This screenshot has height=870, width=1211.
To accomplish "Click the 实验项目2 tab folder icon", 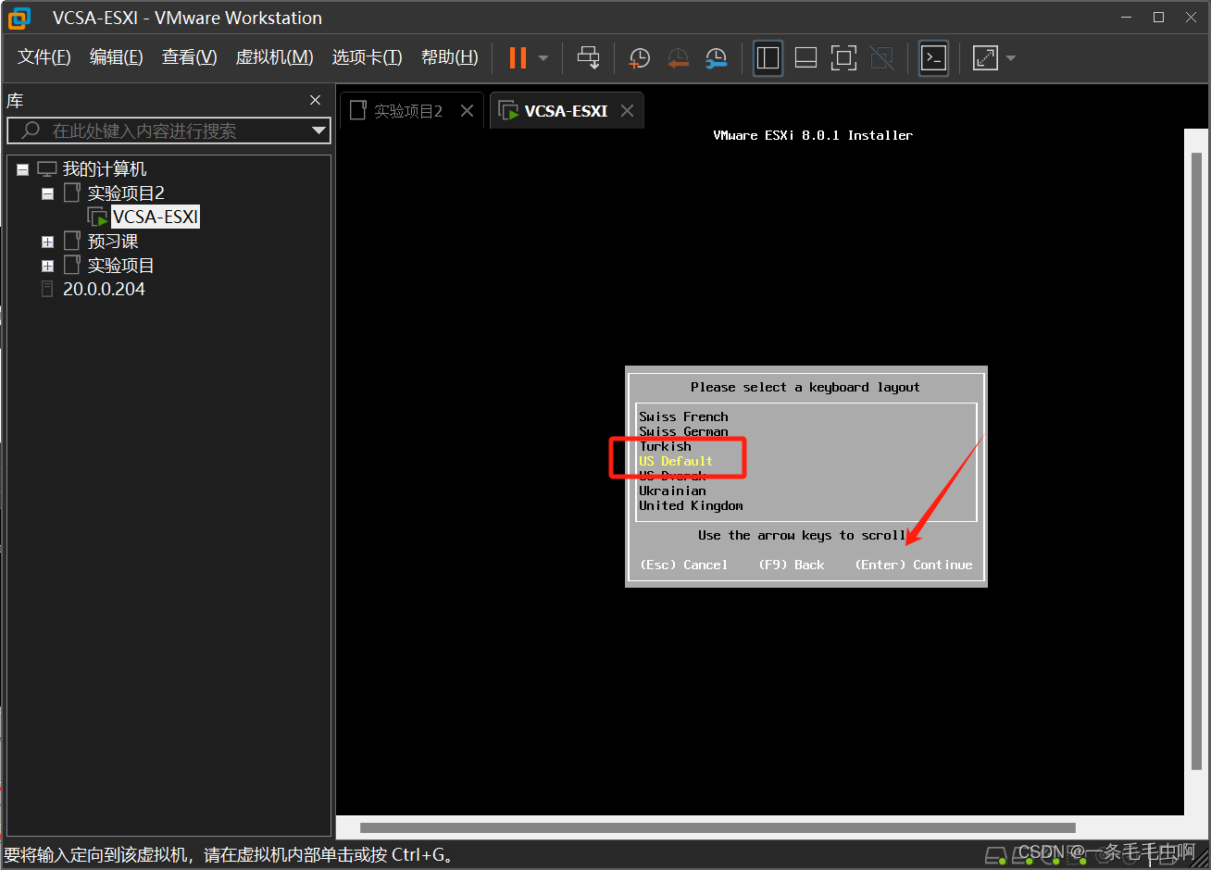I will tap(358, 111).
